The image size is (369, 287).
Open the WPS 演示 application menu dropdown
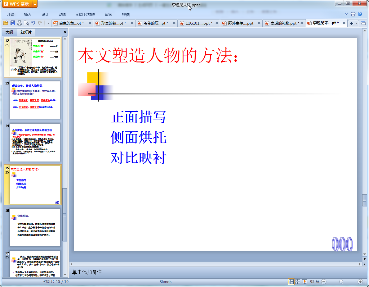[x=35, y=4]
